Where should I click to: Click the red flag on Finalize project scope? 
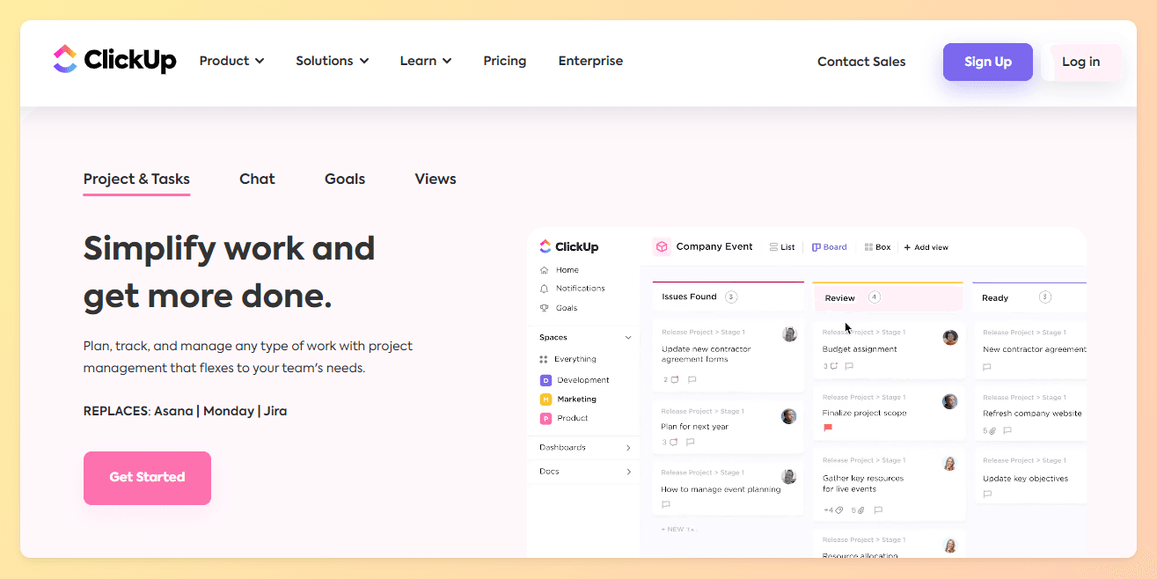(828, 428)
